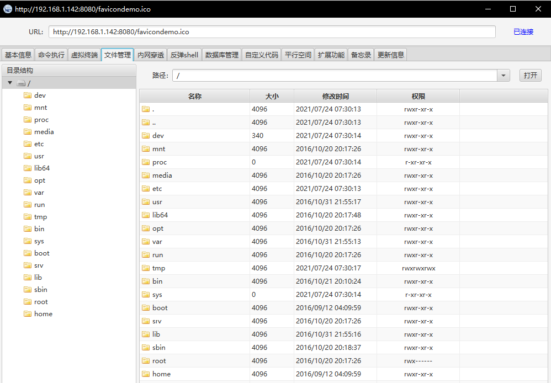Click the folder icon beside home in sidebar

click(29, 313)
